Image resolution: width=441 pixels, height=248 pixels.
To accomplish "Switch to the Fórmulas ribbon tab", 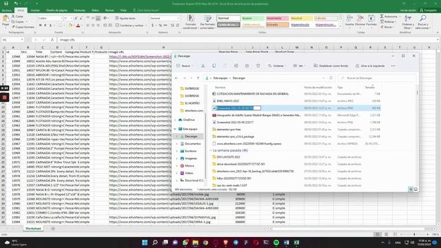I will 80,10.
